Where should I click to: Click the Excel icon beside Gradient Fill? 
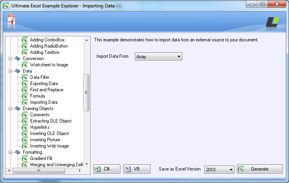tap(25, 158)
